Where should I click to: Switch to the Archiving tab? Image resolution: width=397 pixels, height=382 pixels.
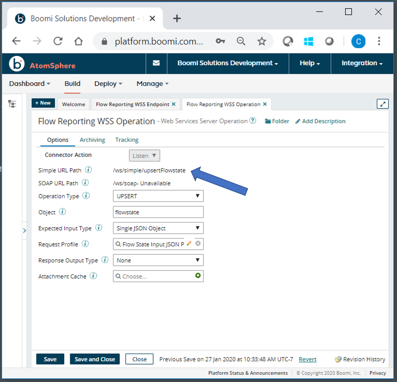coord(92,140)
